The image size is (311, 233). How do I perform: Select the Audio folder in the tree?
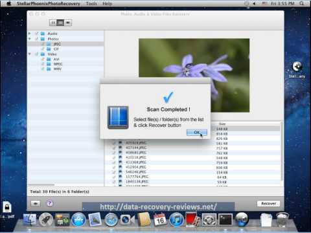click(52, 34)
